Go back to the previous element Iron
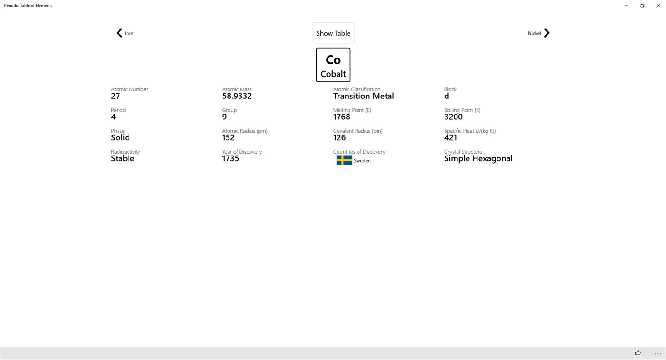 (125, 33)
